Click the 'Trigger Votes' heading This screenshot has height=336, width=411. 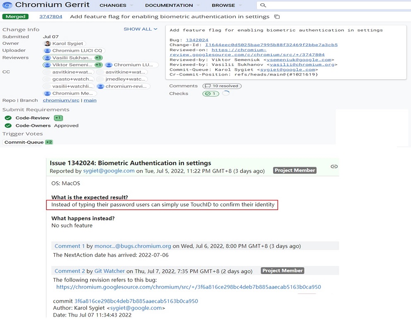coord(22,134)
